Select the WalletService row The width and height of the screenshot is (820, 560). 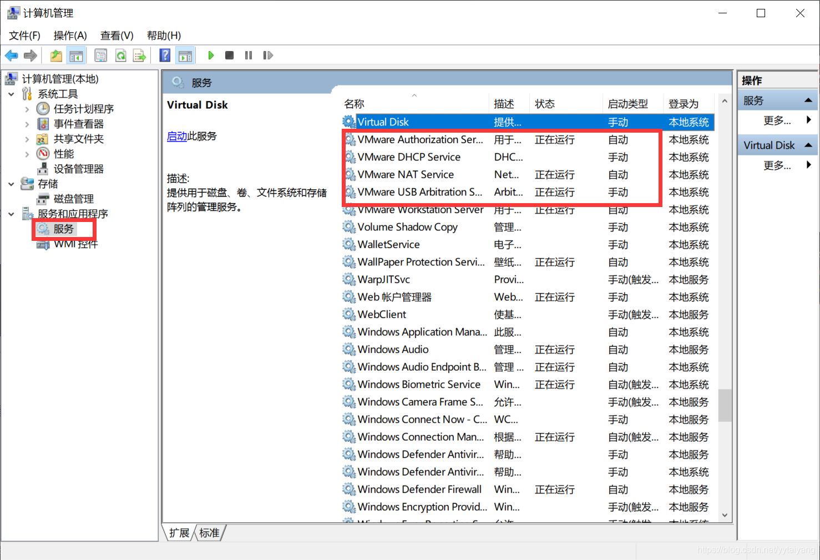coord(528,245)
